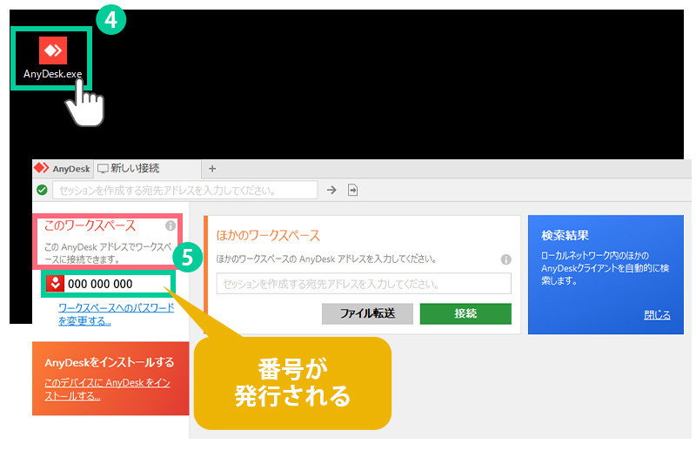Select the 000 000 000 address number
Image resolution: width=696 pixels, height=457 pixels.
[100, 284]
